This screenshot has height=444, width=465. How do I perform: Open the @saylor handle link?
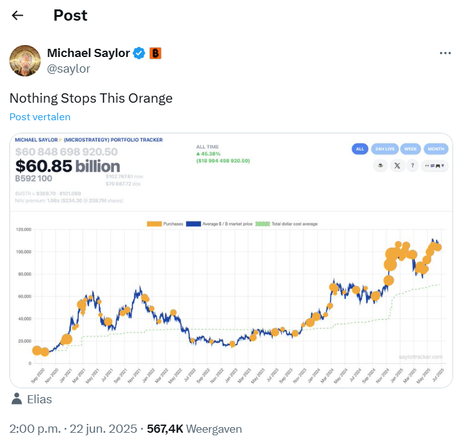click(x=68, y=69)
